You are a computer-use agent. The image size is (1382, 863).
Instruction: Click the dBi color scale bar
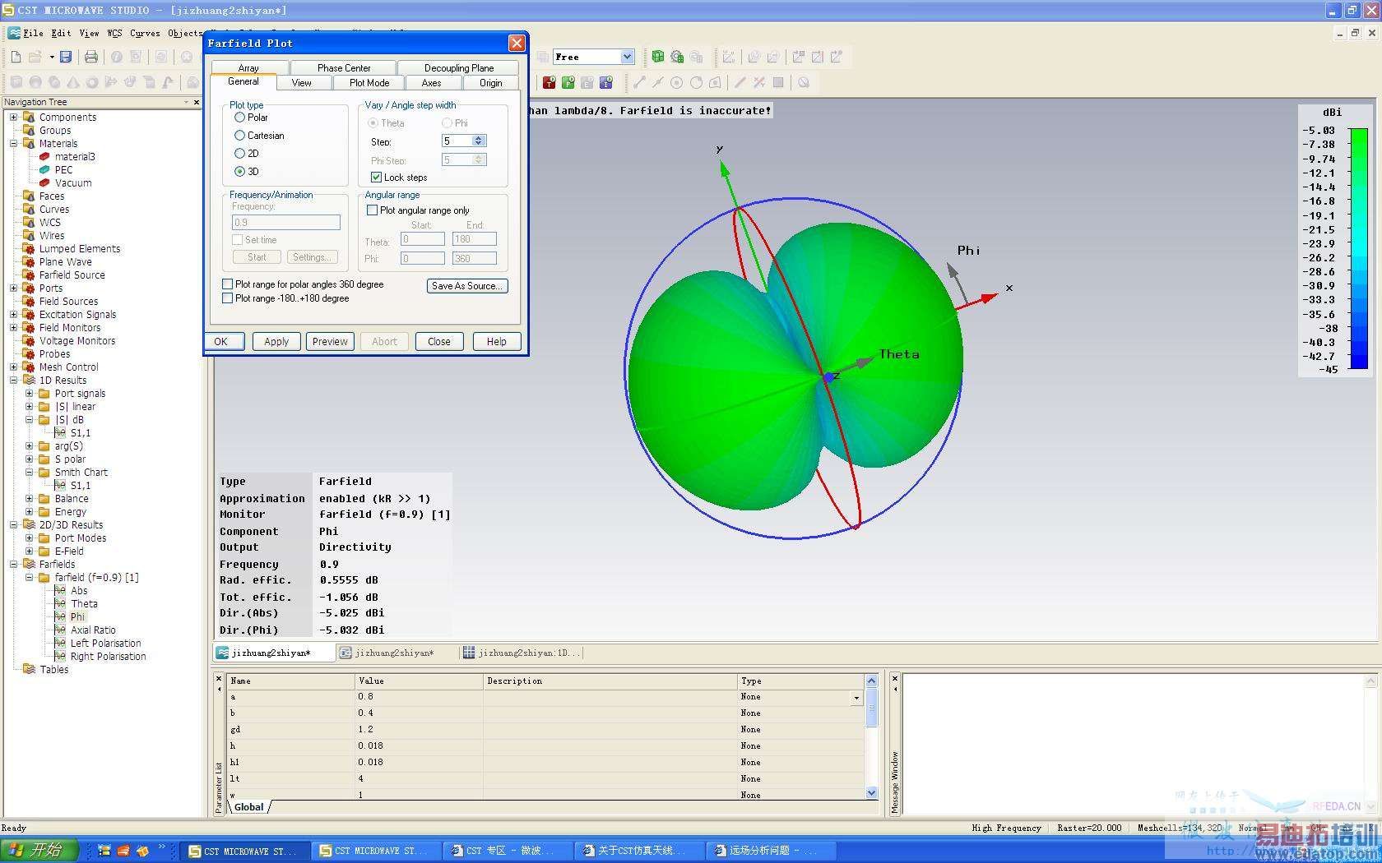1358,248
